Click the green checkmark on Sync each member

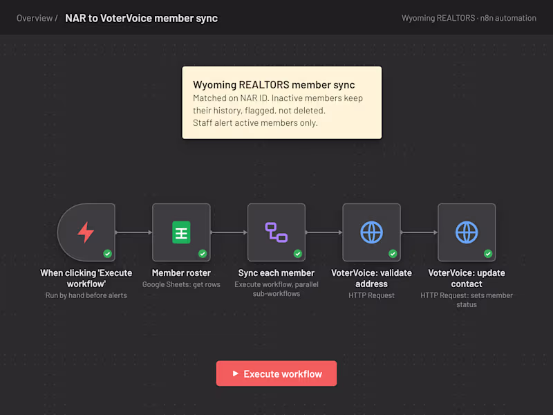[x=298, y=253]
